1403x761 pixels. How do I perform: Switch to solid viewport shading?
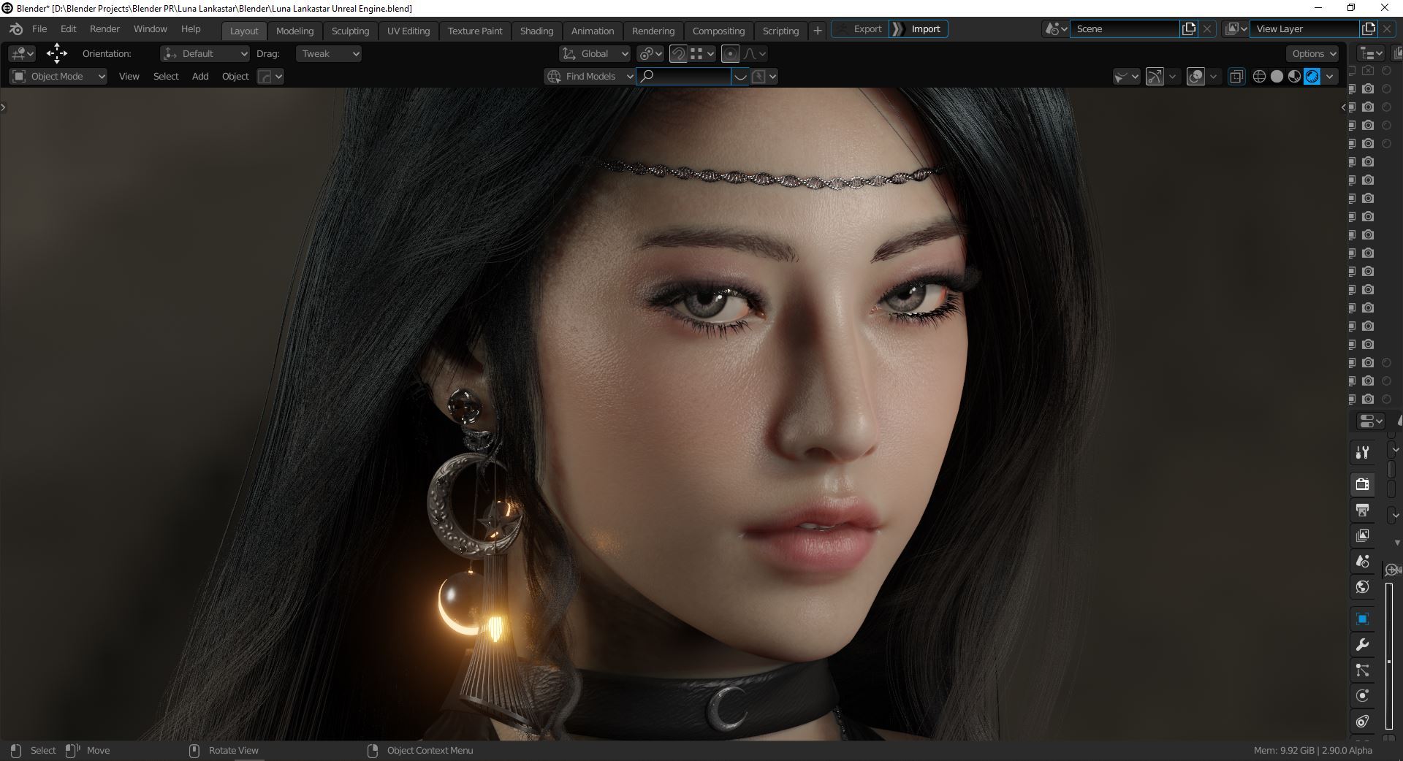click(1277, 77)
